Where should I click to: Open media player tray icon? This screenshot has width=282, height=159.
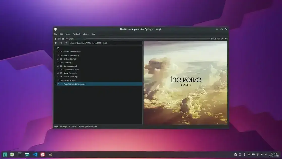[240, 154]
